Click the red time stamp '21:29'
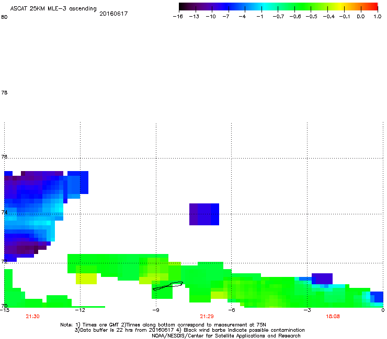 tap(207, 317)
